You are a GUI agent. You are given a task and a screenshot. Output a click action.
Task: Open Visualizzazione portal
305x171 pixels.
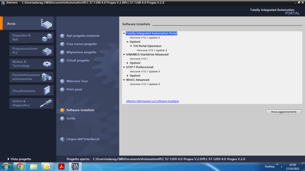point(31,90)
